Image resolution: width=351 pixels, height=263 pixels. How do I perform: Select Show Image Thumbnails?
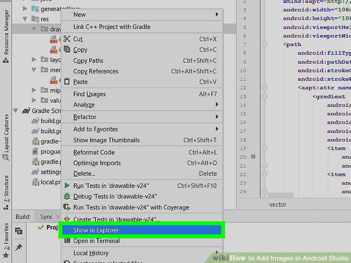[141, 140]
